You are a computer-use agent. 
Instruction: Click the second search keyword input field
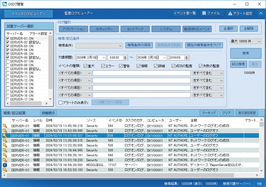point(142,80)
